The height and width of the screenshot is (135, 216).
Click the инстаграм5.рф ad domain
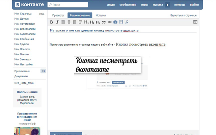coord(27,124)
